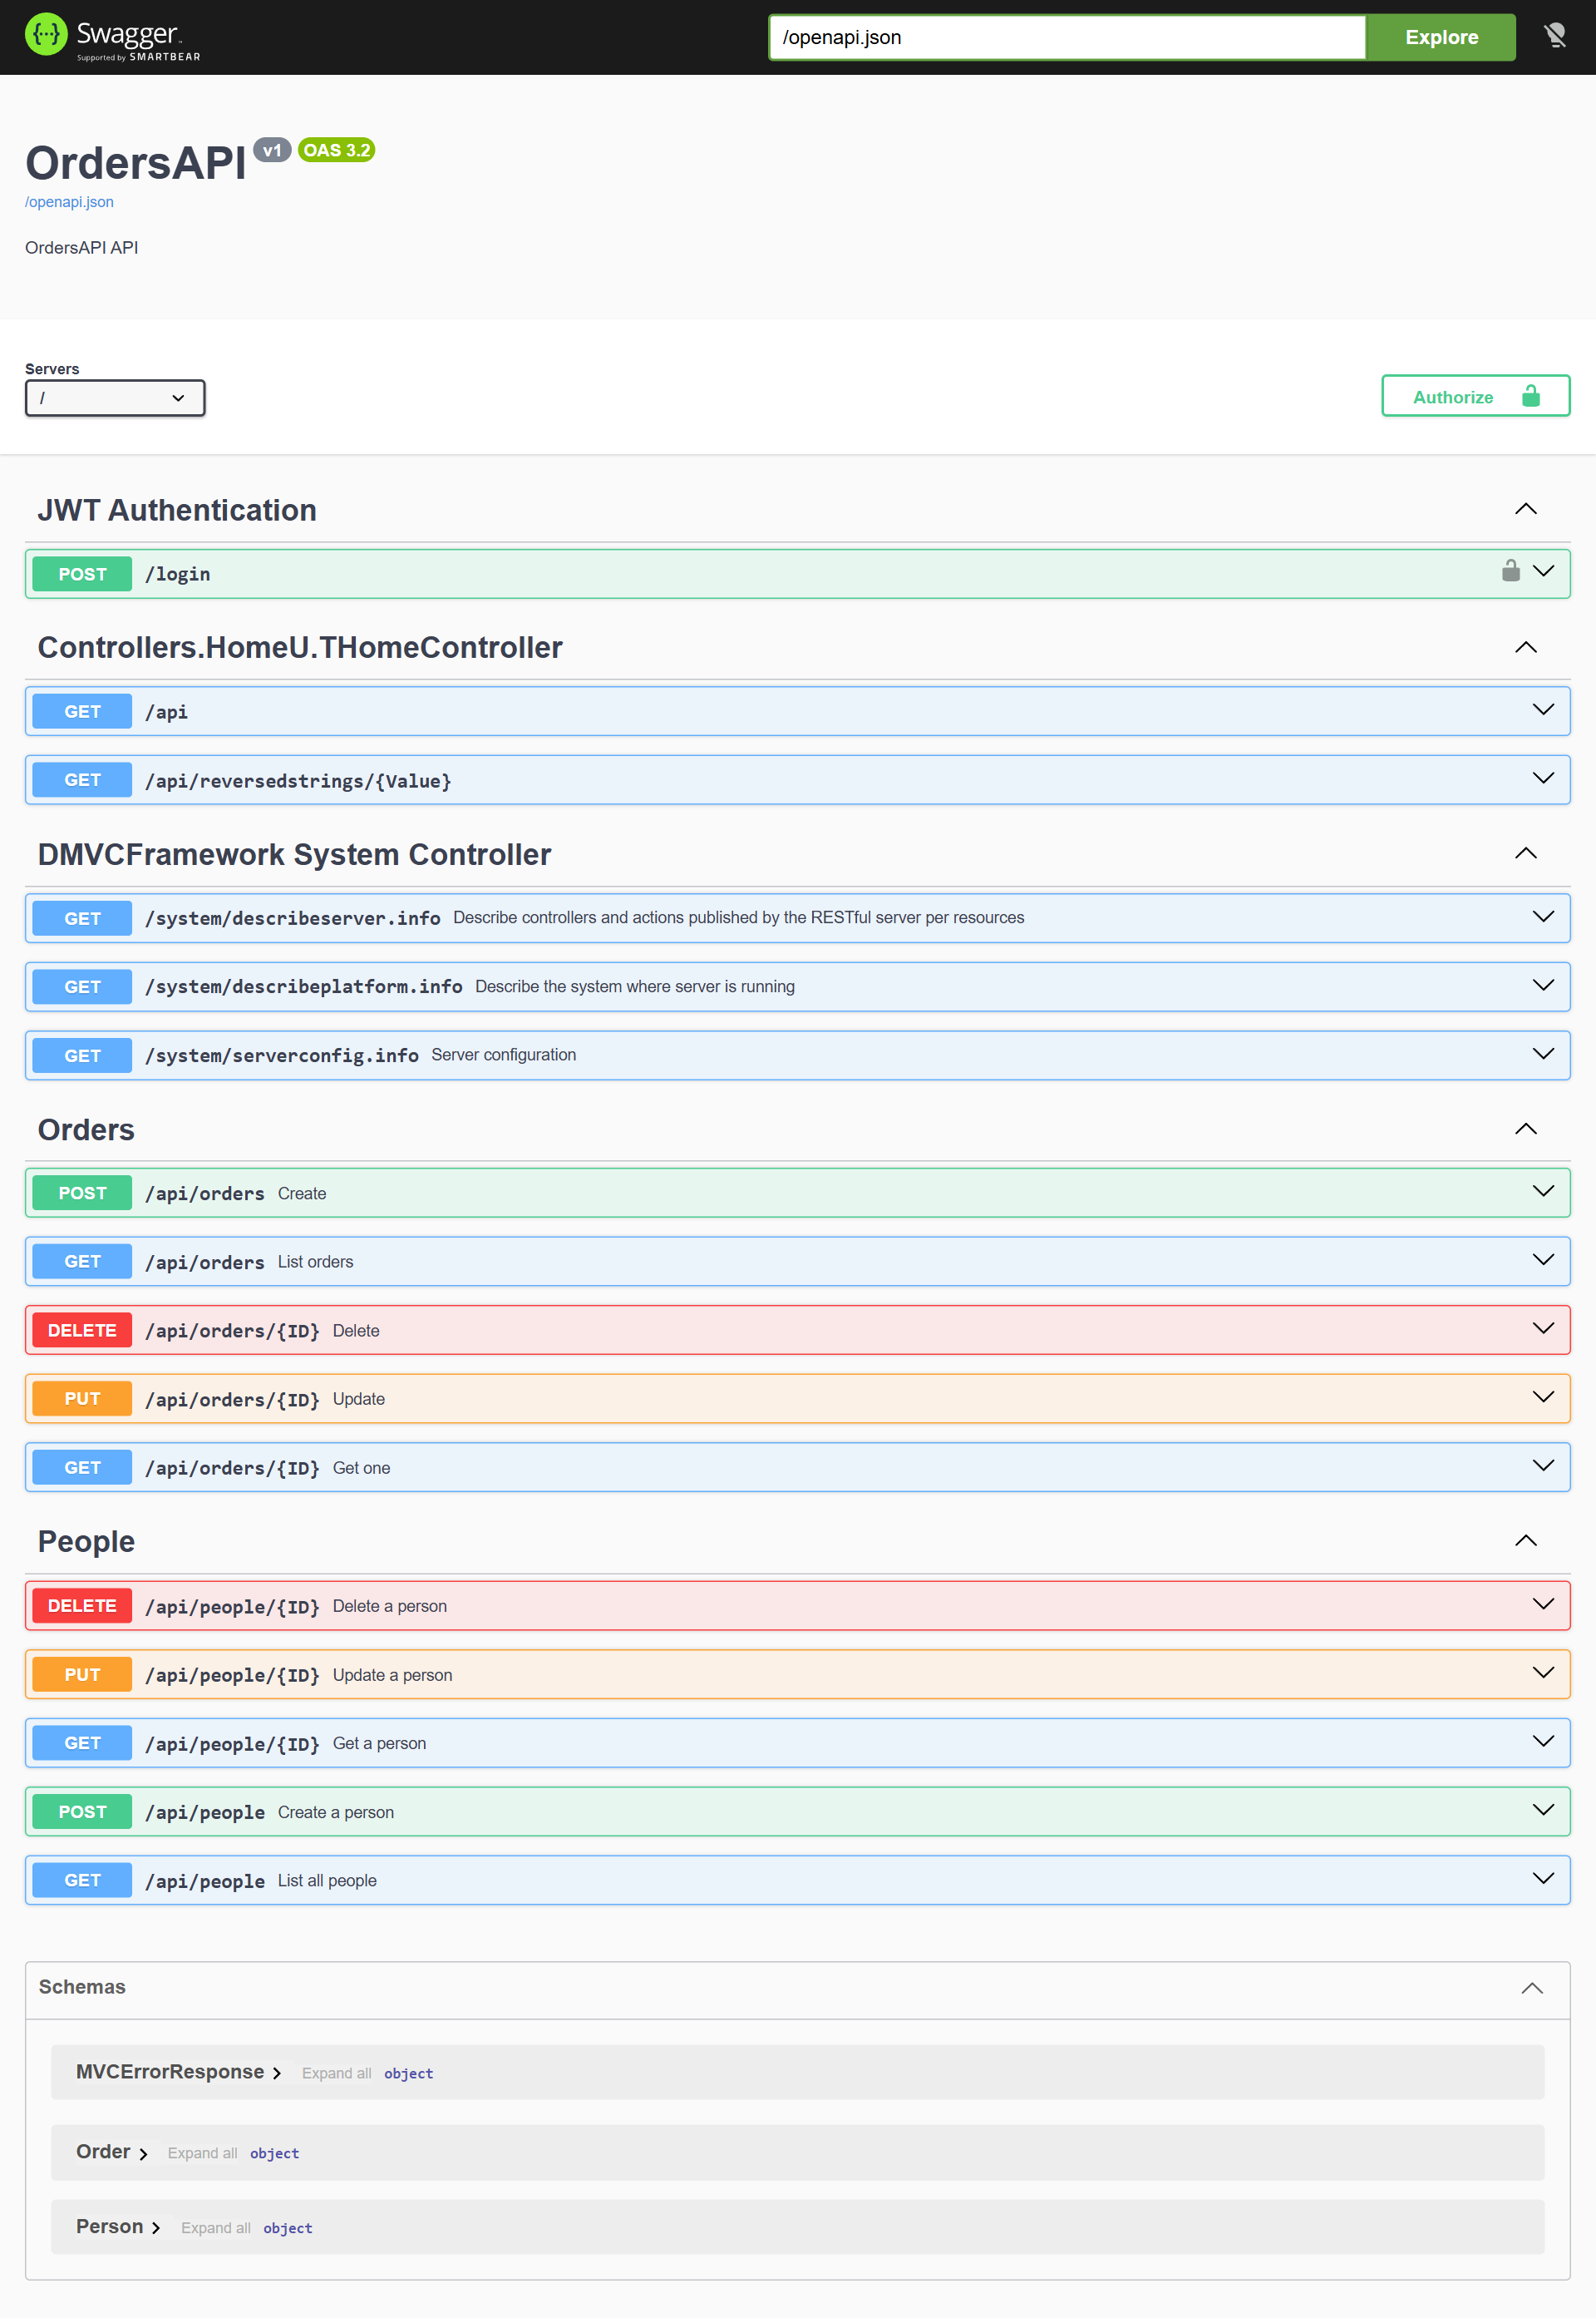Click Expand all next to Person schema
This screenshot has height=2318, width=1596.
coord(215,2227)
